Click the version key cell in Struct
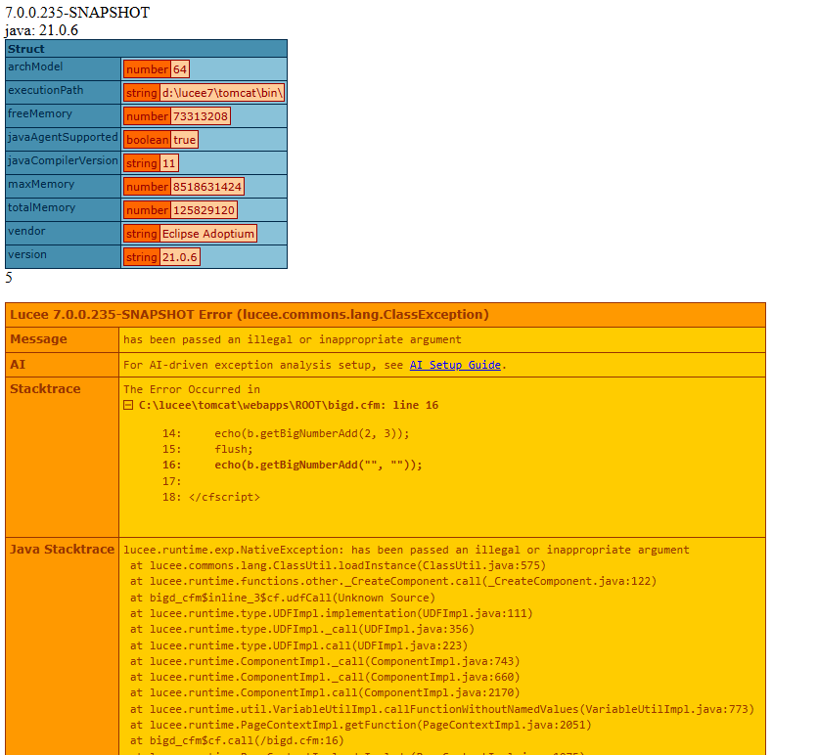This screenshot has width=818, height=755. point(64,256)
